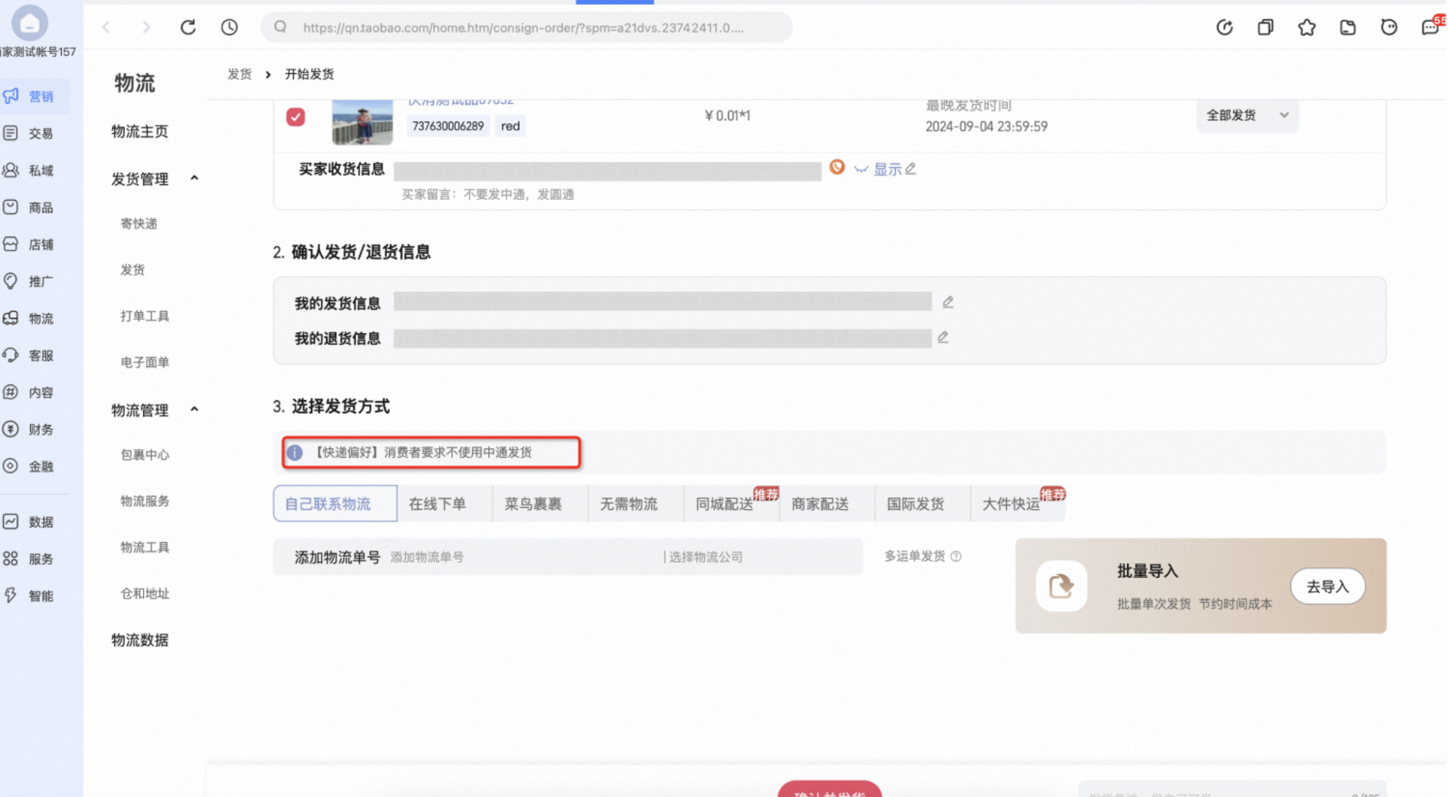Click the account avatar at the top left

[x=30, y=23]
